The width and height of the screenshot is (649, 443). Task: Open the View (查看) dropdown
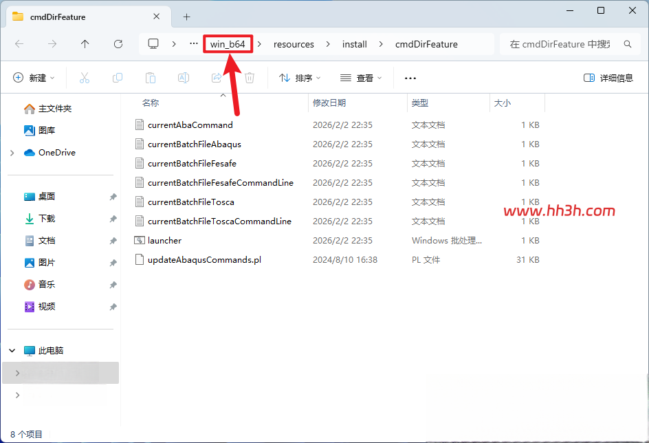[x=361, y=78]
